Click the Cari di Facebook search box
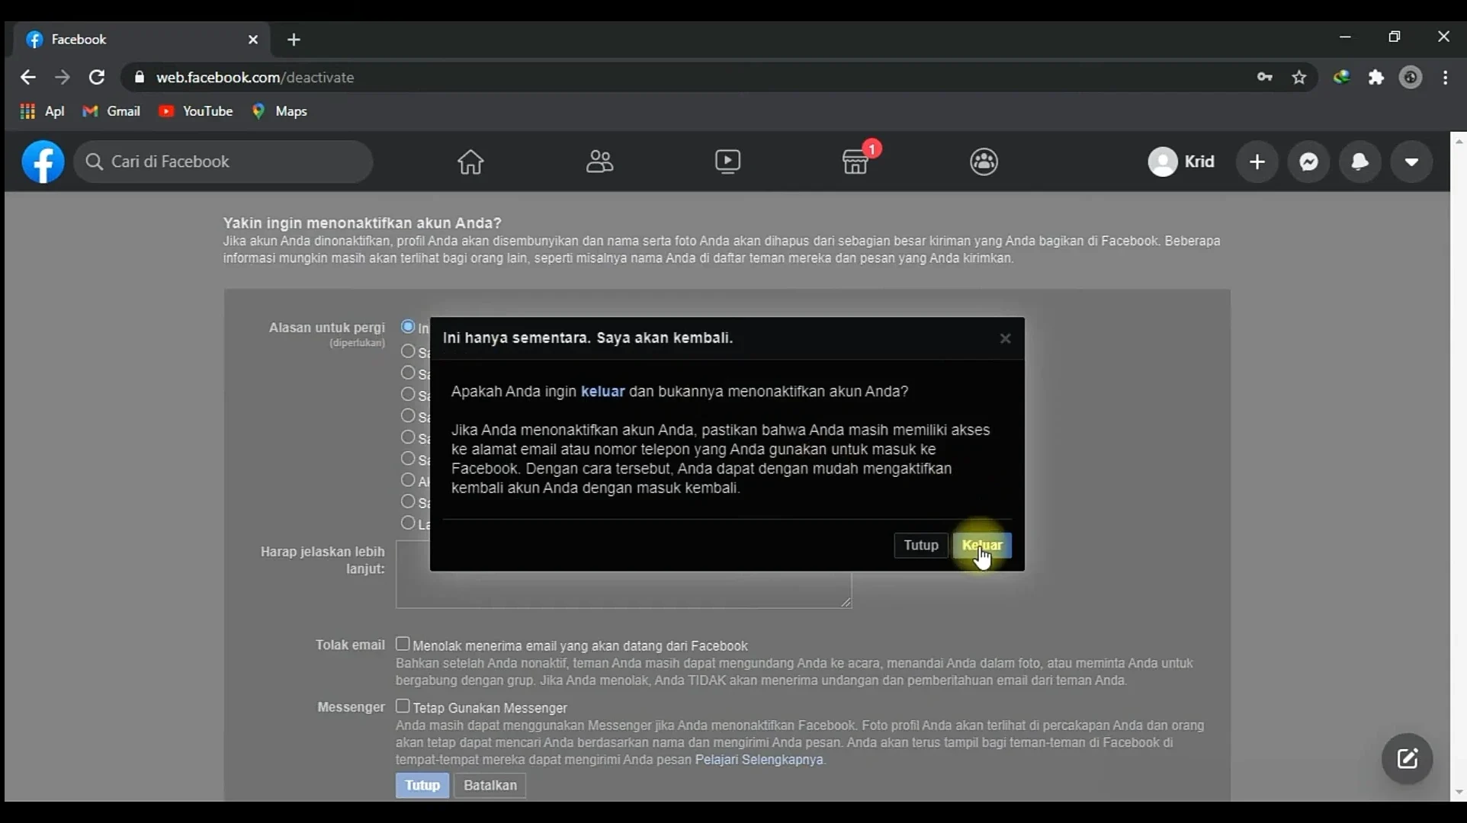 coord(223,162)
